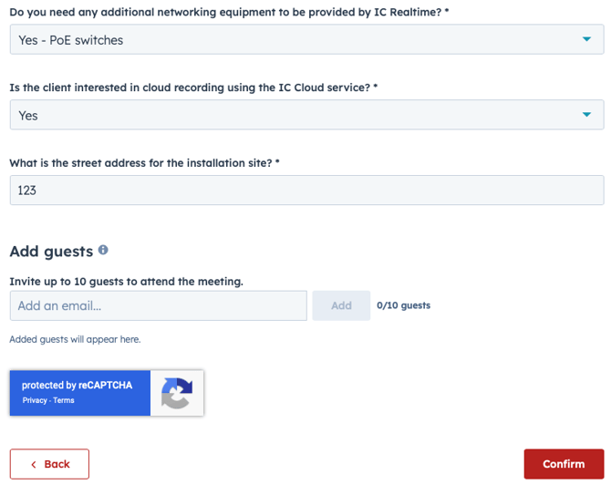The image size is (611, 495).
Task: Go back using the Back button label
Action: 57,464
